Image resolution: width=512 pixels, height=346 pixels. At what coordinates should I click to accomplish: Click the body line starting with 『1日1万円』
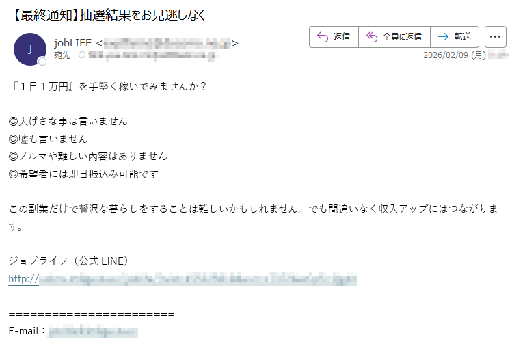point(108,86)
